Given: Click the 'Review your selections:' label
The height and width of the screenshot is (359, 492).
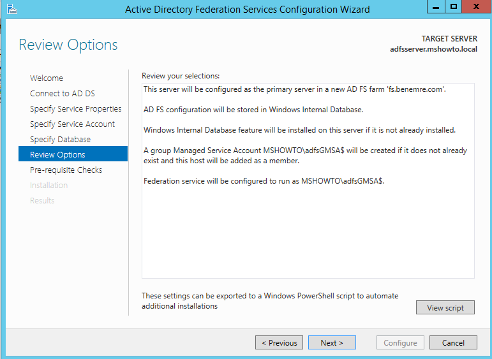Looking at the screenshot, I should (181, 76).
